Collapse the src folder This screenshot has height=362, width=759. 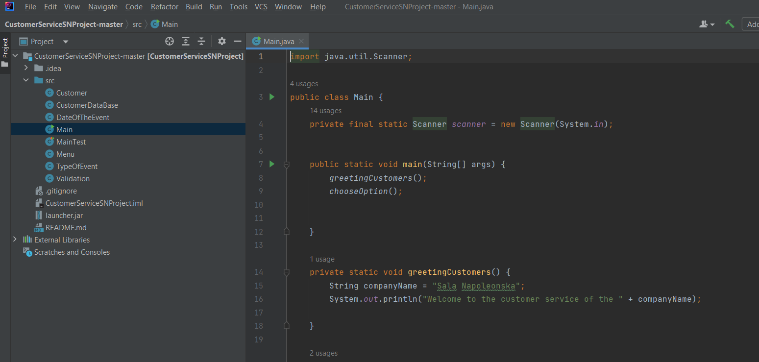coord(25,80)
